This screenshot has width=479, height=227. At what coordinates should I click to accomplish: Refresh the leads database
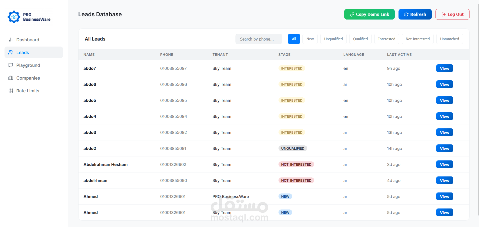[415, 14]
